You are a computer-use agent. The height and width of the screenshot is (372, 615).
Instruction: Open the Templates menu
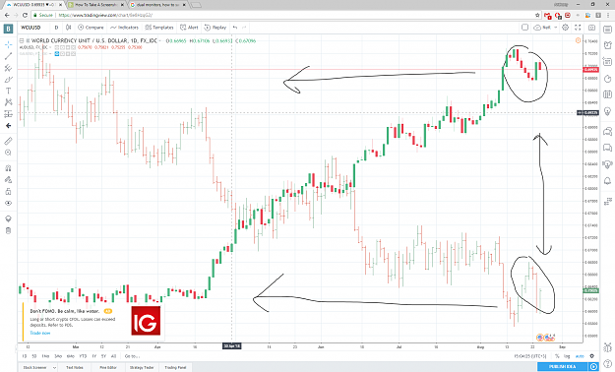[159, 28]
